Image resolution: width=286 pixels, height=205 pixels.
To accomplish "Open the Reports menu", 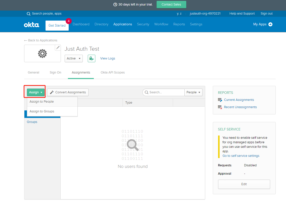I will tap(179, 24).
